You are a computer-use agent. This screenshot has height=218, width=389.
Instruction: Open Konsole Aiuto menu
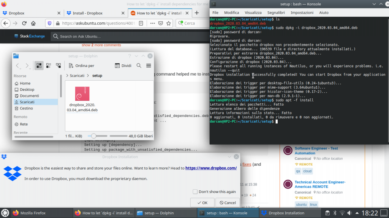(x=324, y=12)
